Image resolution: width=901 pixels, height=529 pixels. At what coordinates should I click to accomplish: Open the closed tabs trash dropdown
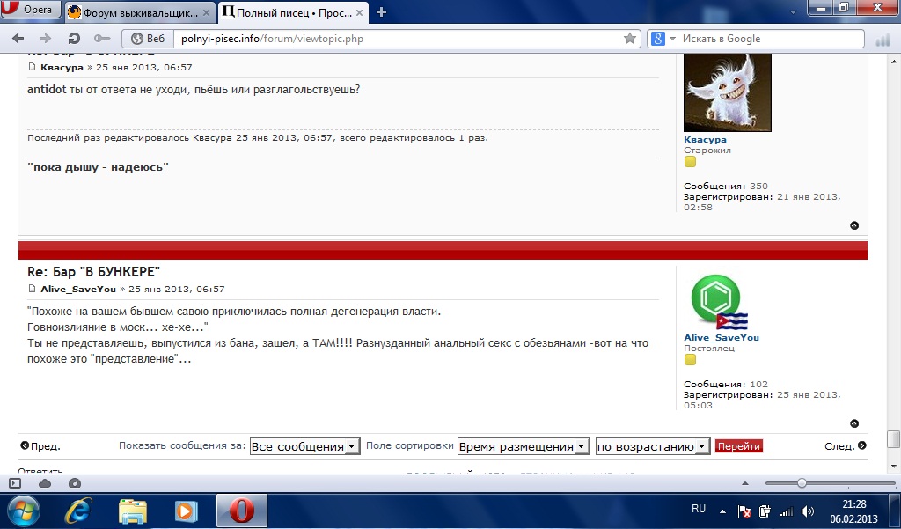793,12
